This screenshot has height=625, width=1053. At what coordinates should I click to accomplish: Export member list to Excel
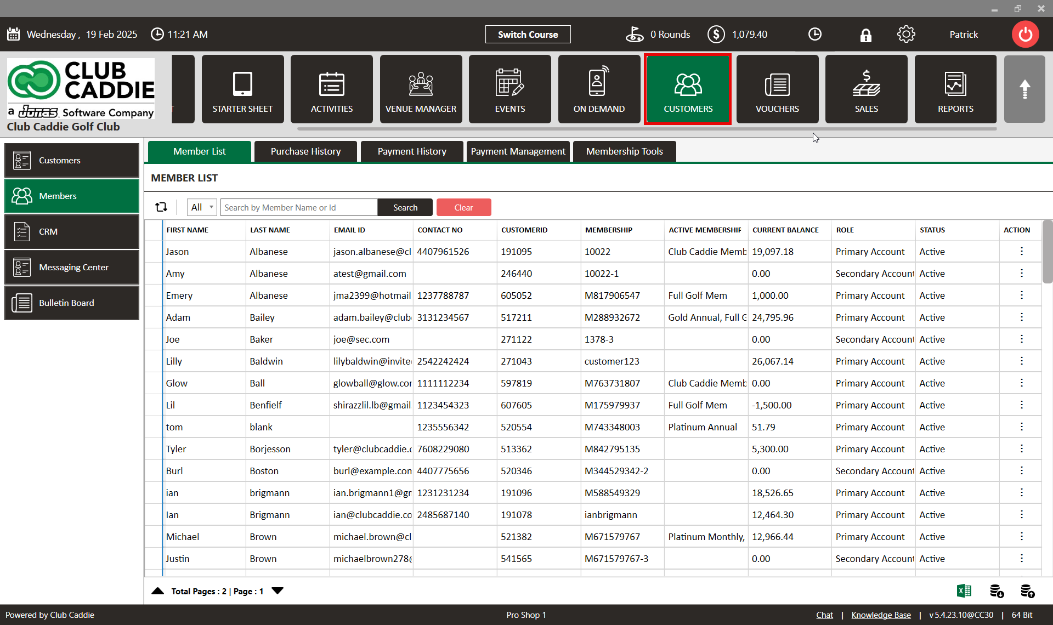tap(964, 591)
